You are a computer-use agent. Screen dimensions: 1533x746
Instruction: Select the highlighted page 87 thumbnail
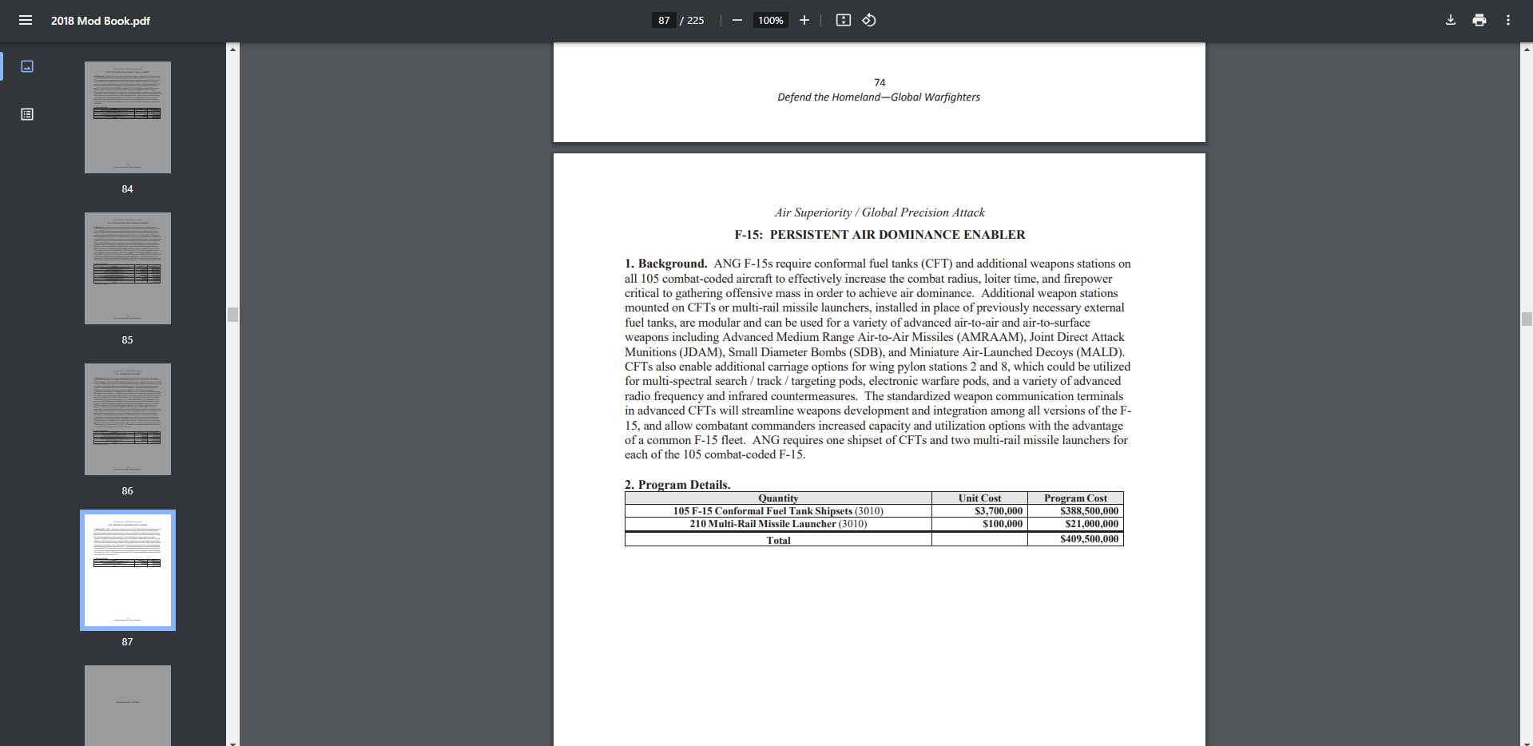[x=128, y=570]
